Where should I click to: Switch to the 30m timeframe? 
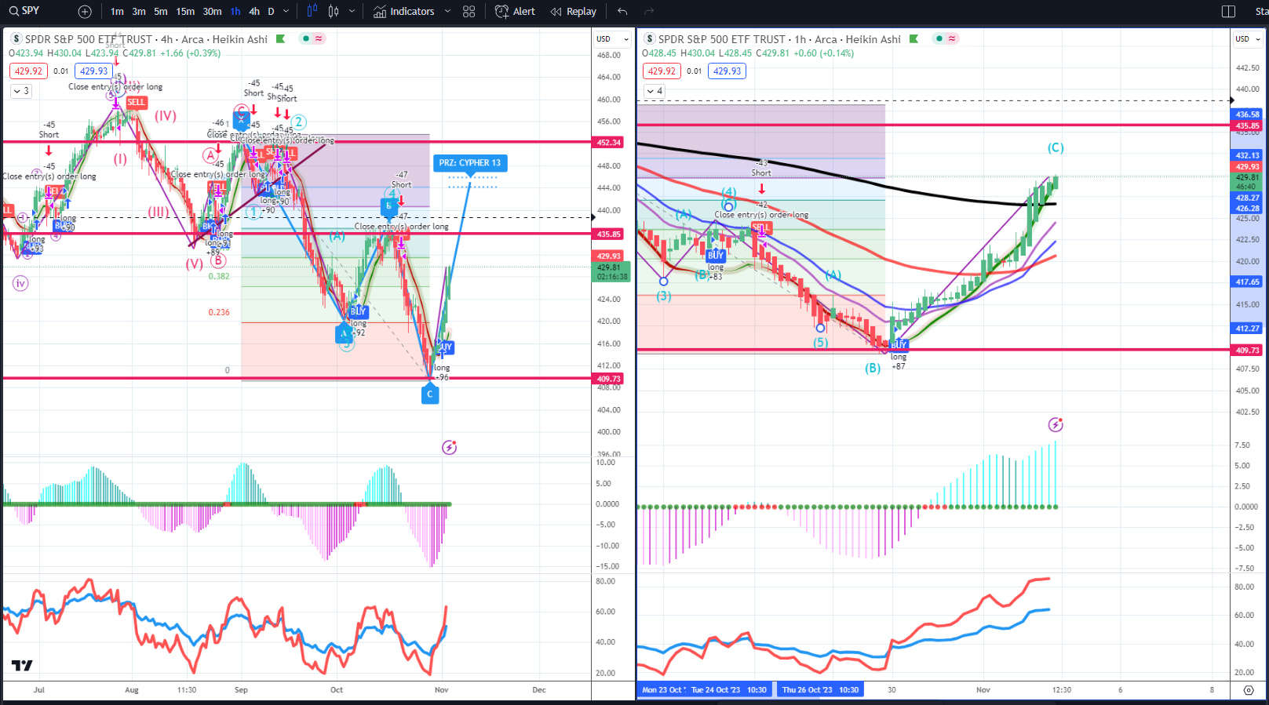click(212, 12)
